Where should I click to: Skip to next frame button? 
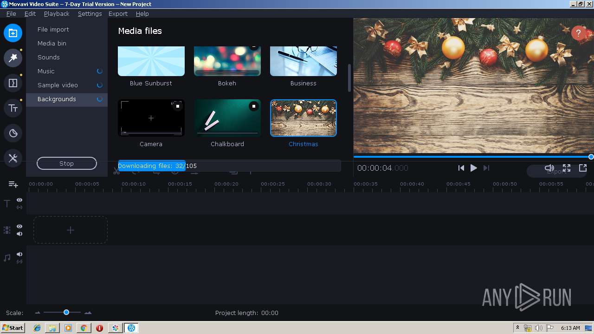click(x=486, y=168)
